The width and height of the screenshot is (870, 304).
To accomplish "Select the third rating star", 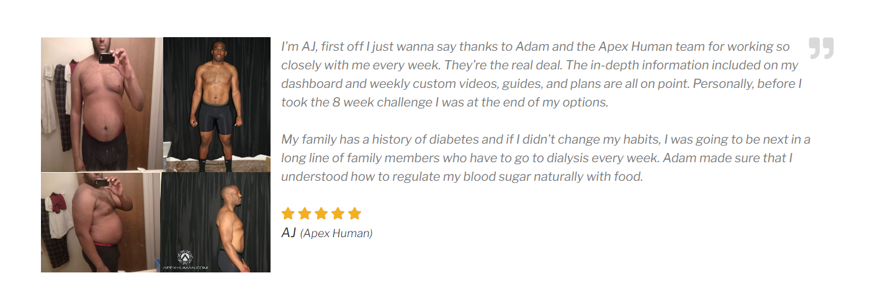I will (x=321, y=214).
